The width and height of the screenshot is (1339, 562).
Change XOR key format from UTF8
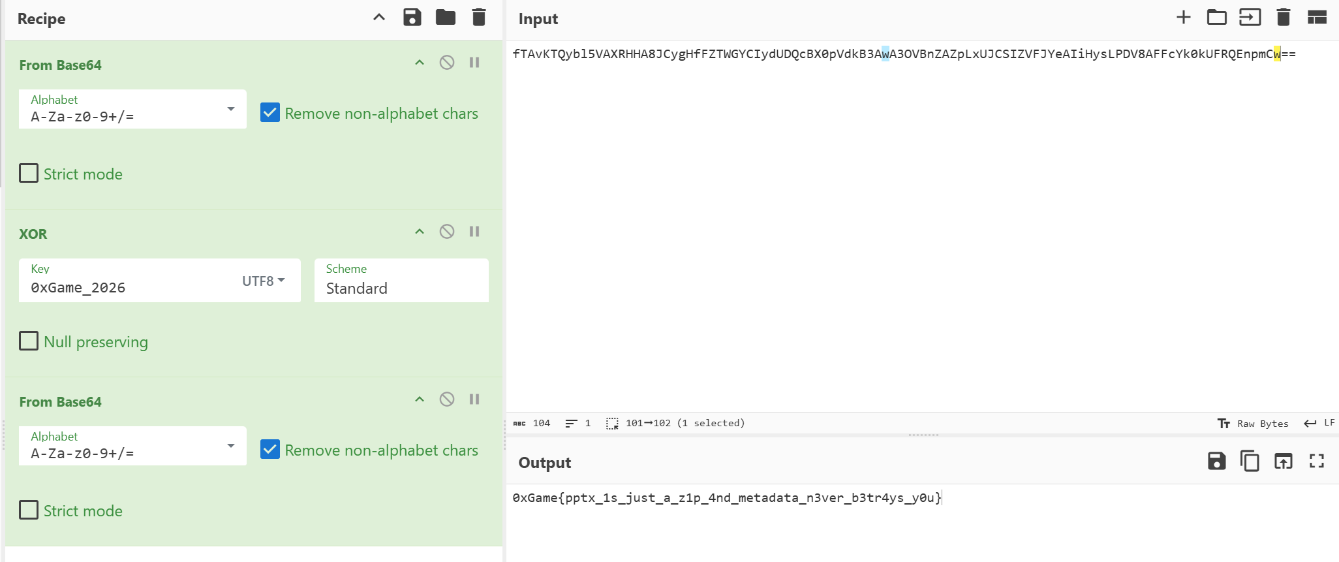coord(264,281)
